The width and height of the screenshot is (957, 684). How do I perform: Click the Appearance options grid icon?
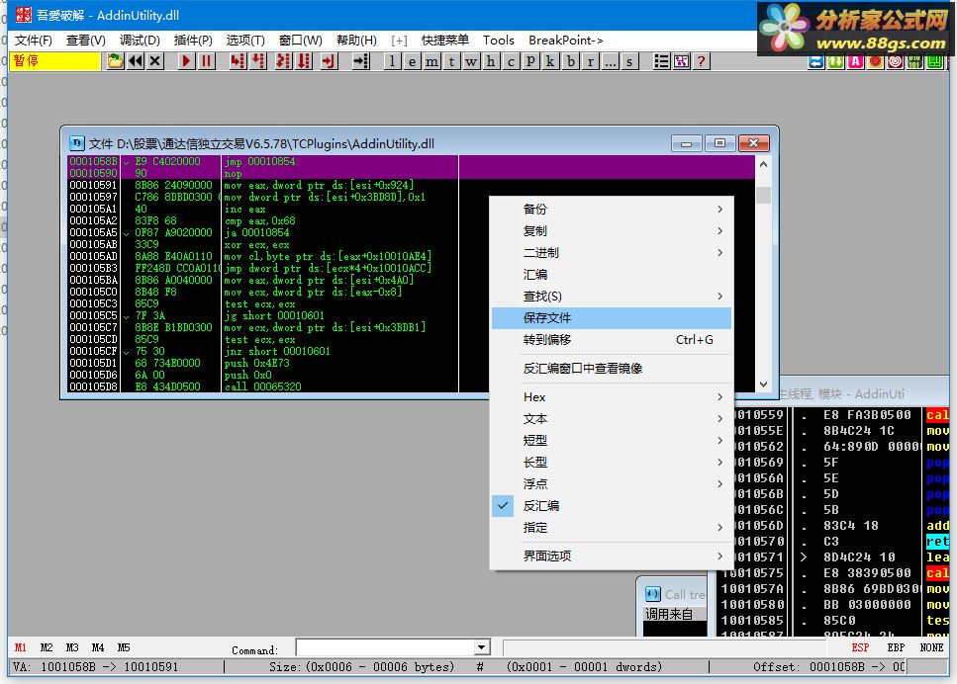(x=681, y=61)
